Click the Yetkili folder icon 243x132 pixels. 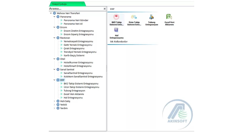[58, 105]
